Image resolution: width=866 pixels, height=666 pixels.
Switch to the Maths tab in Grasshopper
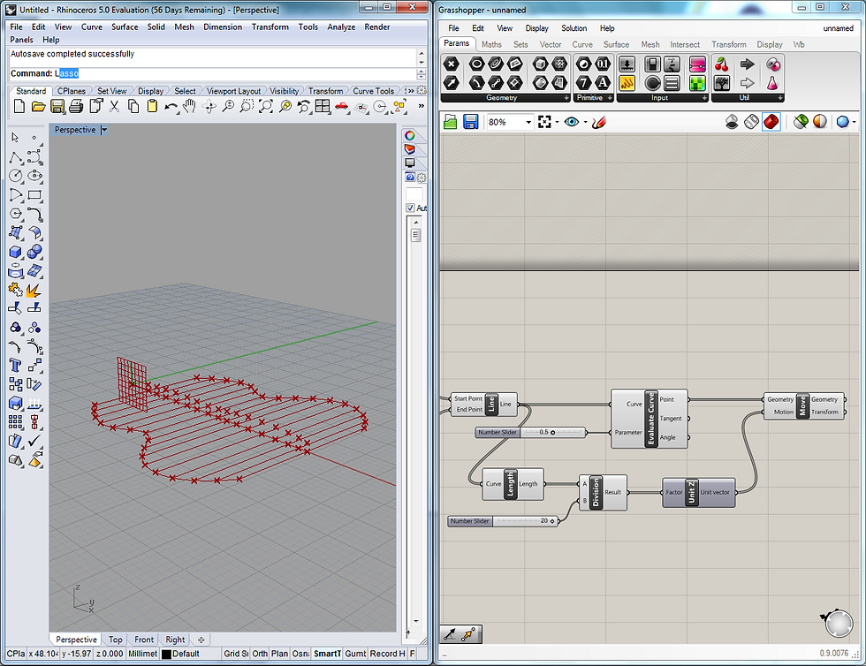pos(491,44)
